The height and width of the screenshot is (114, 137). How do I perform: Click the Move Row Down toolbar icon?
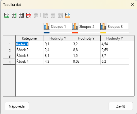click(x=68, y=15)
